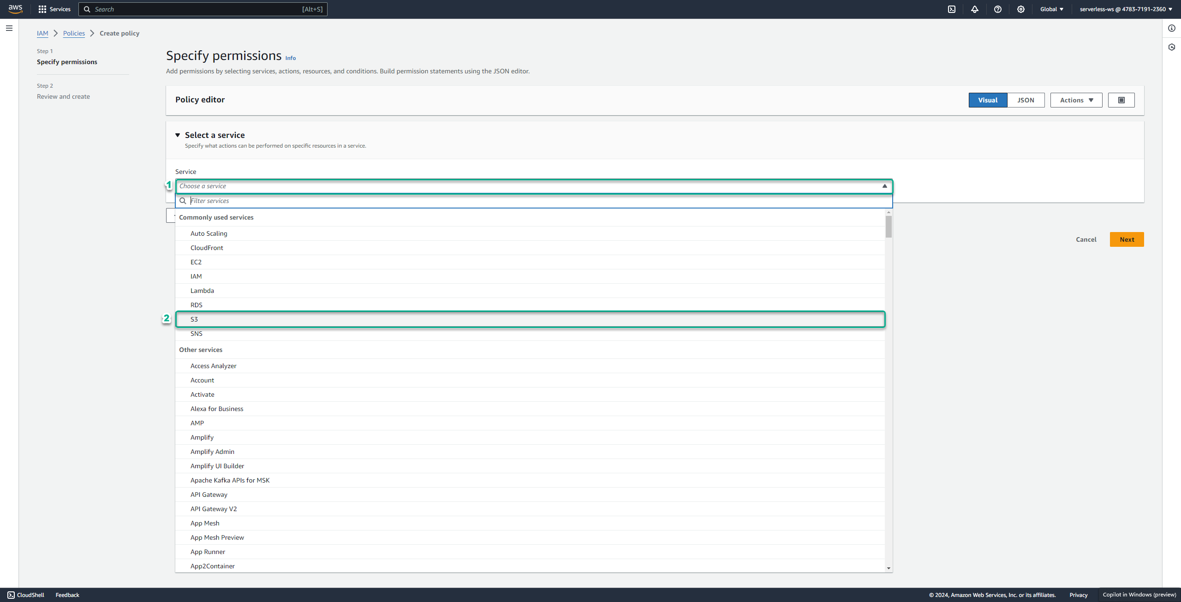Screen dimensions: 1181x602
Task: Select SNS service
Action: pos(530,334)
